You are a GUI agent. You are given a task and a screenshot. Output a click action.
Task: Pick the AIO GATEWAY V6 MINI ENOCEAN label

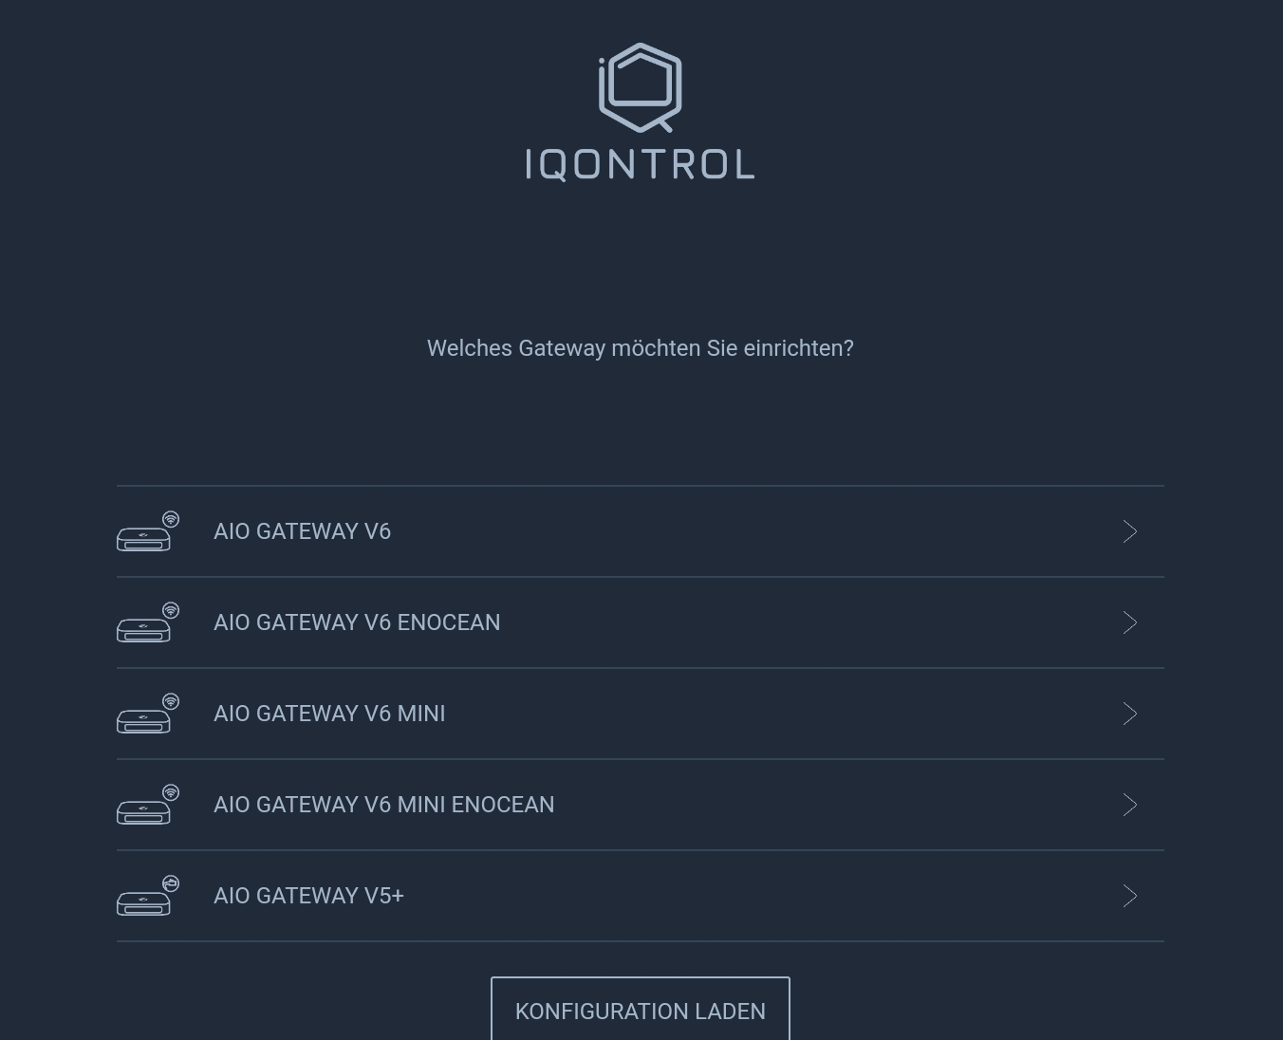coord(384,805)
